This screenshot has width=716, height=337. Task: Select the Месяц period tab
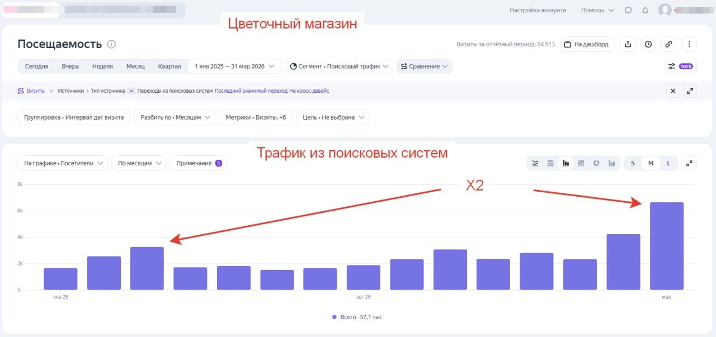click(135, 66)
